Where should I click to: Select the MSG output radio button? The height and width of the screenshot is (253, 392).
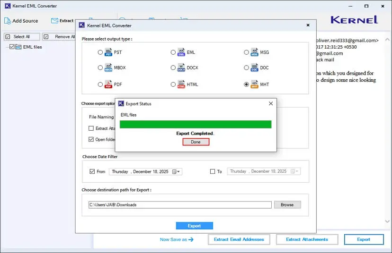246,52
